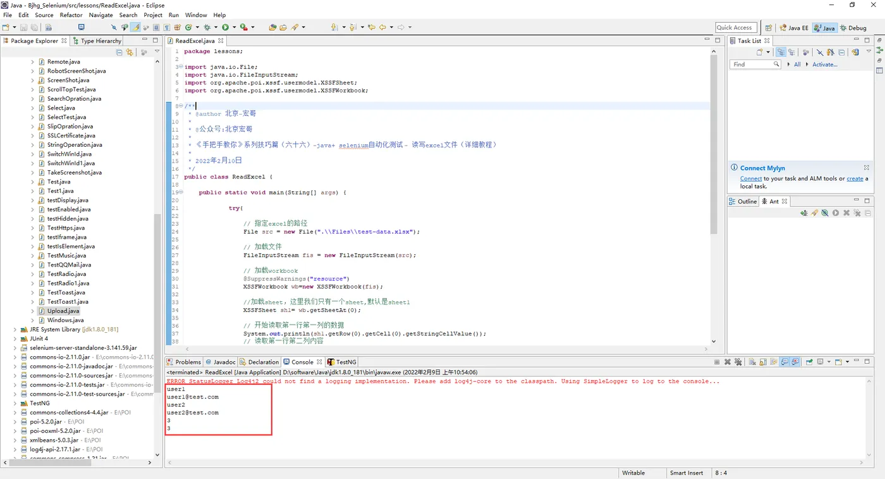Toggle Hide Completed Tasks in Task List
Image resolution: width=885 pixels, height=479 pixels.
tap(820, 53)
